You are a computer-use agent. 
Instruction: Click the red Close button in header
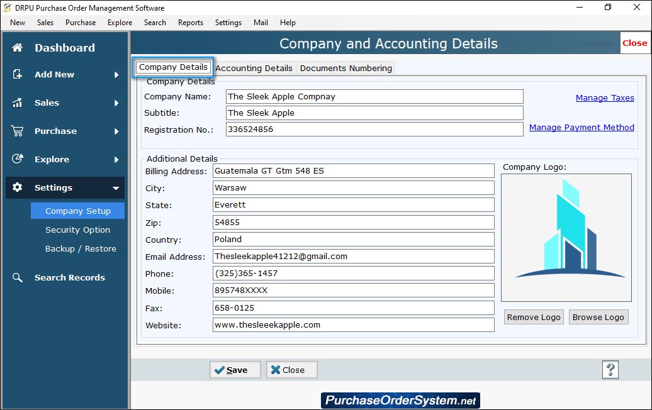click(634, 43)
